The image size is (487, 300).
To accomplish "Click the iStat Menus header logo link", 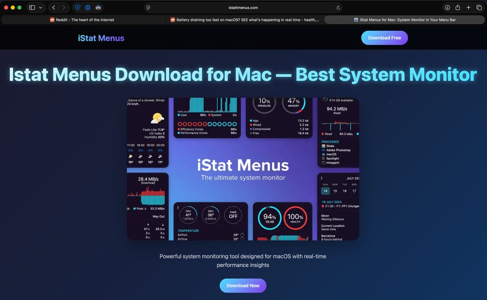I will click(101, 38).
